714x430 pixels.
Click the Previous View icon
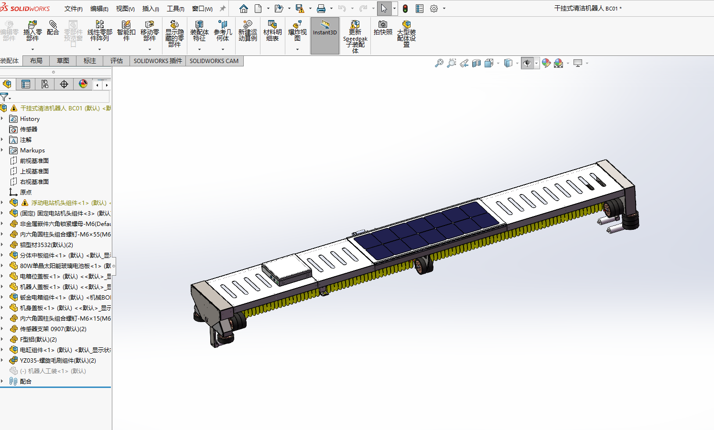tap(464, 63)
